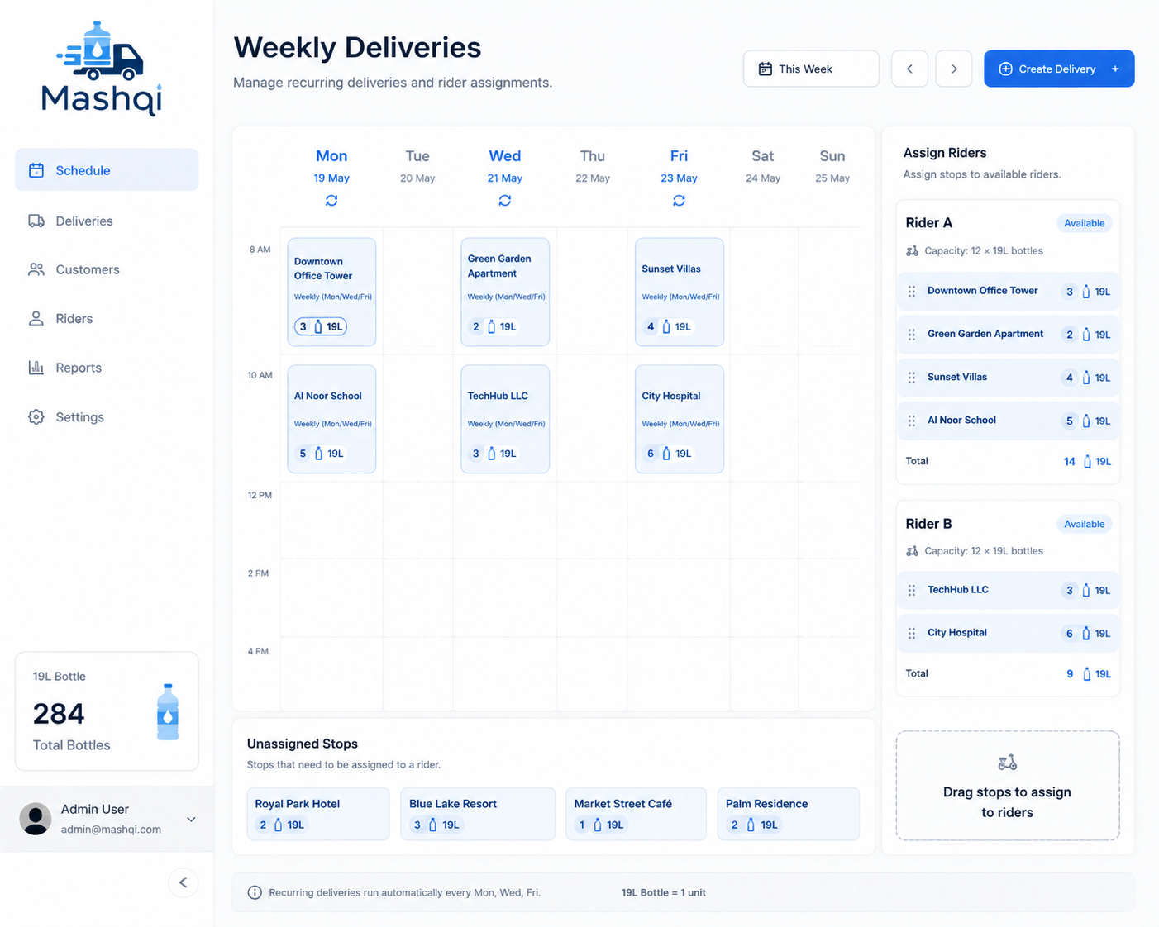Click Rider B's Available status badge
Image resolution: width=1159 pixels, height=927 pixels.
(1085, 524)
